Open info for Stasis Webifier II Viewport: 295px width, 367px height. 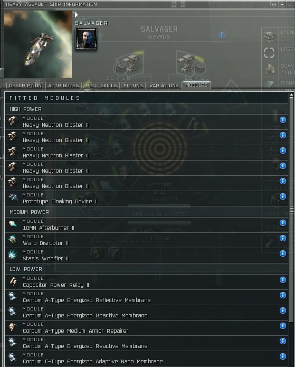(283, 253)
